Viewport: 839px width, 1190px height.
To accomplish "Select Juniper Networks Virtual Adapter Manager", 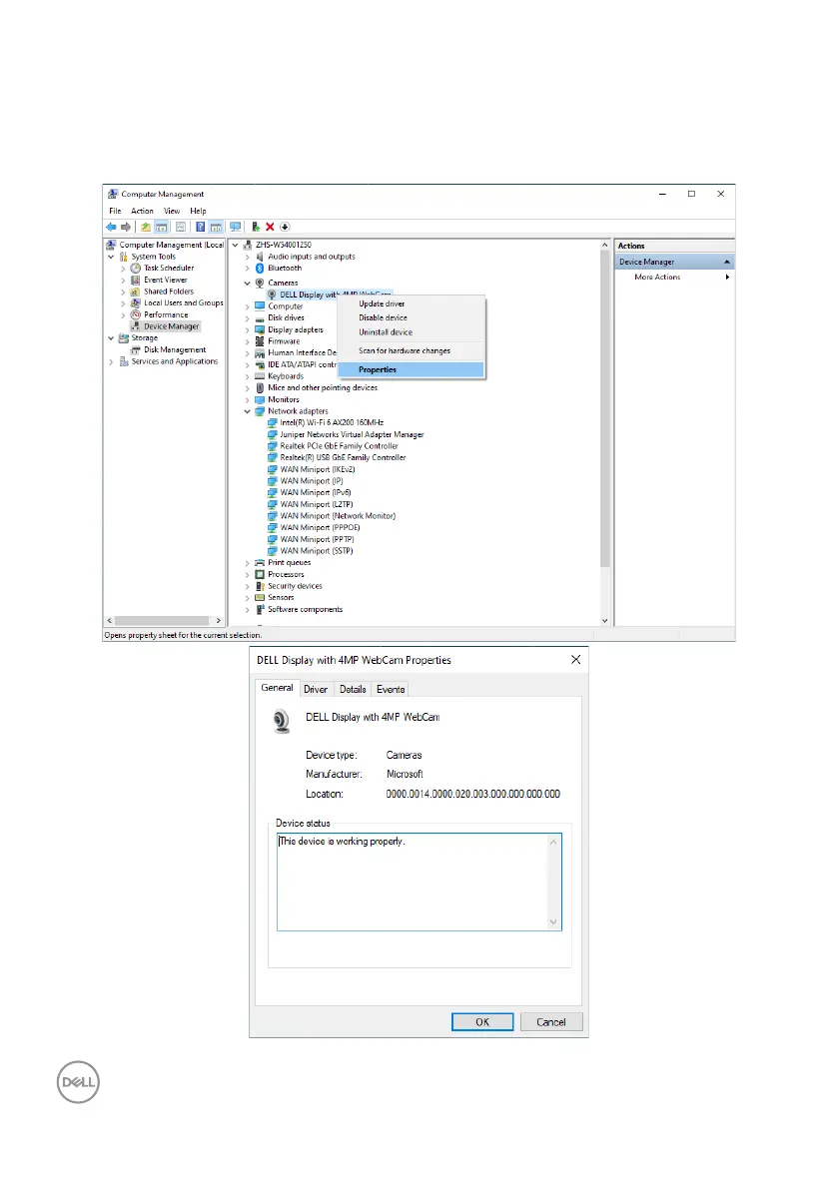I will tap(352, 435).
